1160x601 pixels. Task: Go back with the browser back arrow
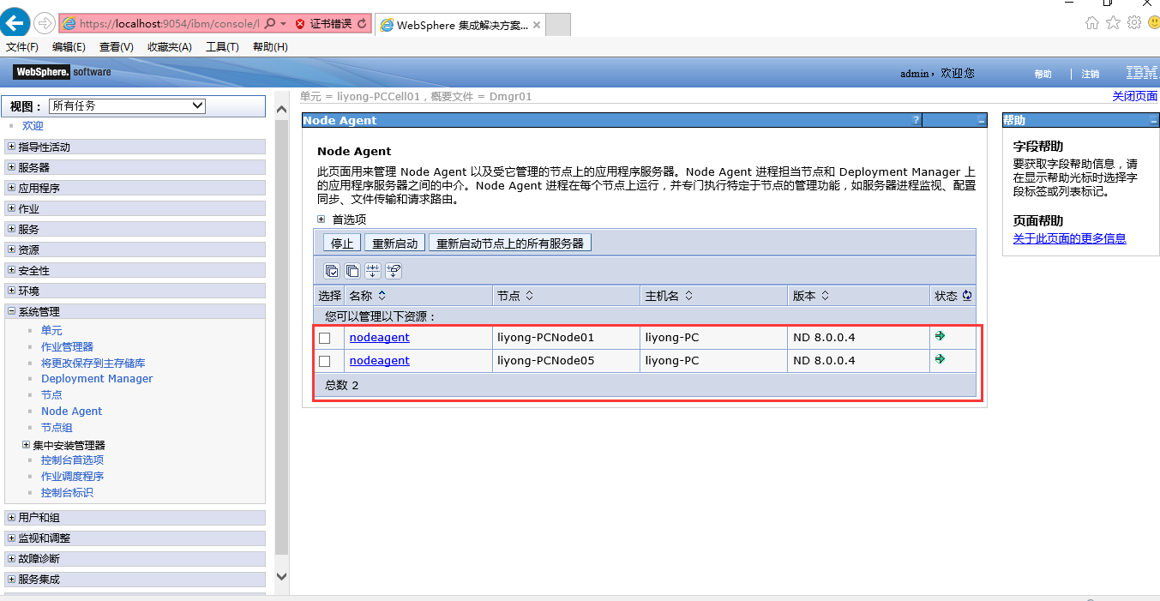16,23
